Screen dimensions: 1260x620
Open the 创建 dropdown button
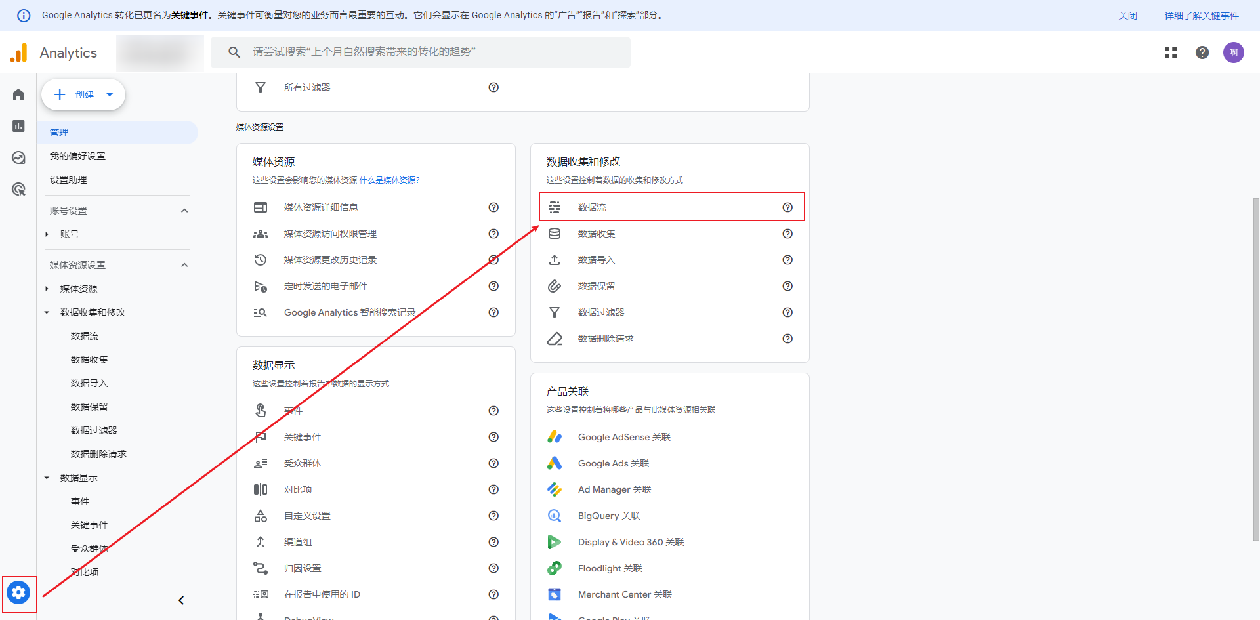point(83,95)
